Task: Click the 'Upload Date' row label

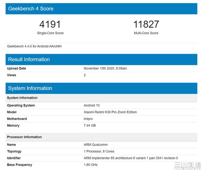Action: click(x=16, y=68)
